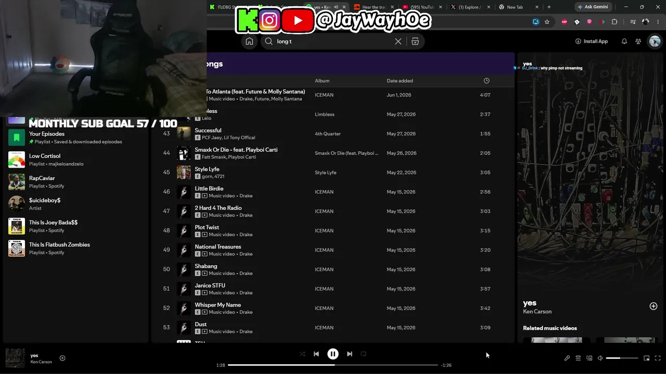Open the AdBlock Plus extension icon
The height and width of the screenshot is (374, 666).
tap(565, 22)
